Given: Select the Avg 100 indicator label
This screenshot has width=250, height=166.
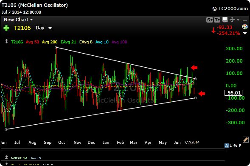Looking at the screenshot, I should (x=119, y=42).
